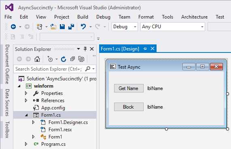Navigate backward with the blue arrow
Screen dimensions: 231x149
13,27
